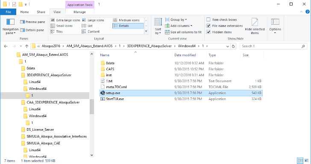Select SIMULIA_Abaqus_Associative_Interfaces folder
311x164 pixels.
tap(56, 136)
